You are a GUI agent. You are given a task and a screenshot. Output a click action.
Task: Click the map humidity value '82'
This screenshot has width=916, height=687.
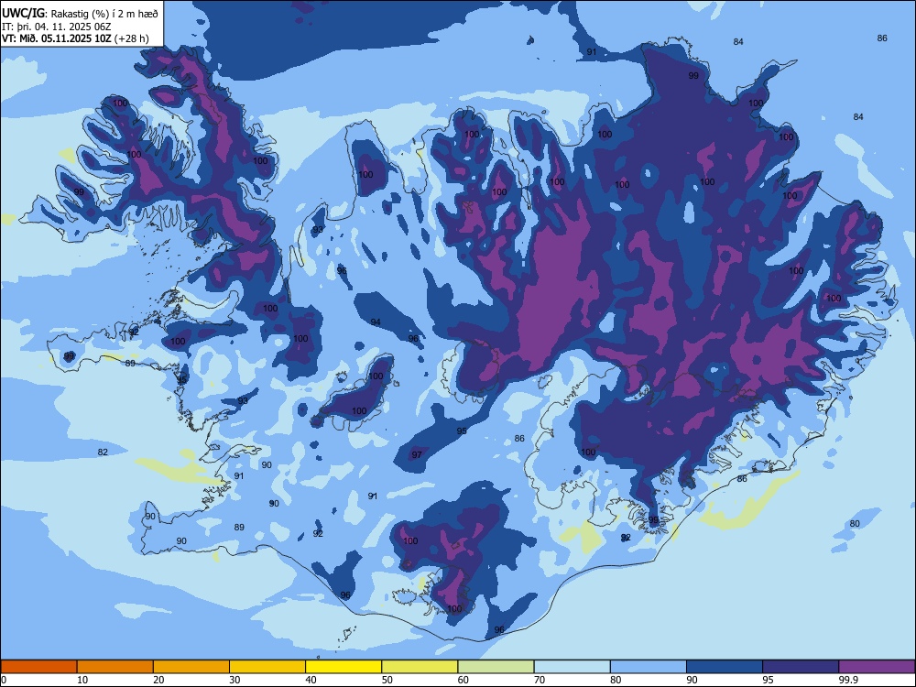103,453
